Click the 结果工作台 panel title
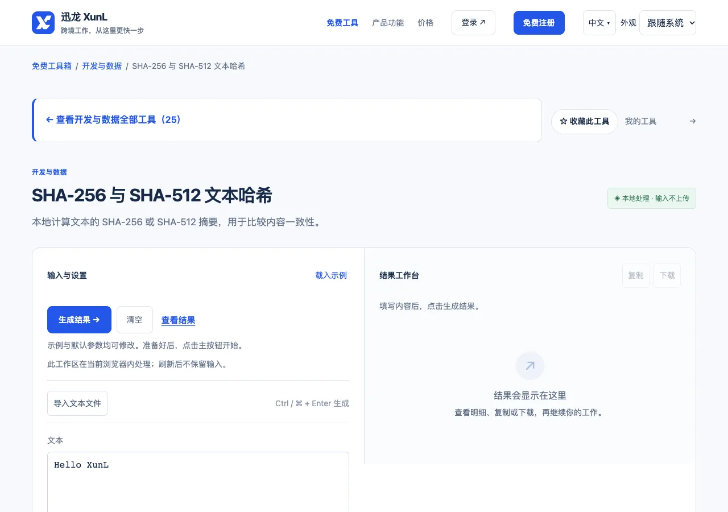This screenshot has height=512, width=728. [x=399, y=275]
